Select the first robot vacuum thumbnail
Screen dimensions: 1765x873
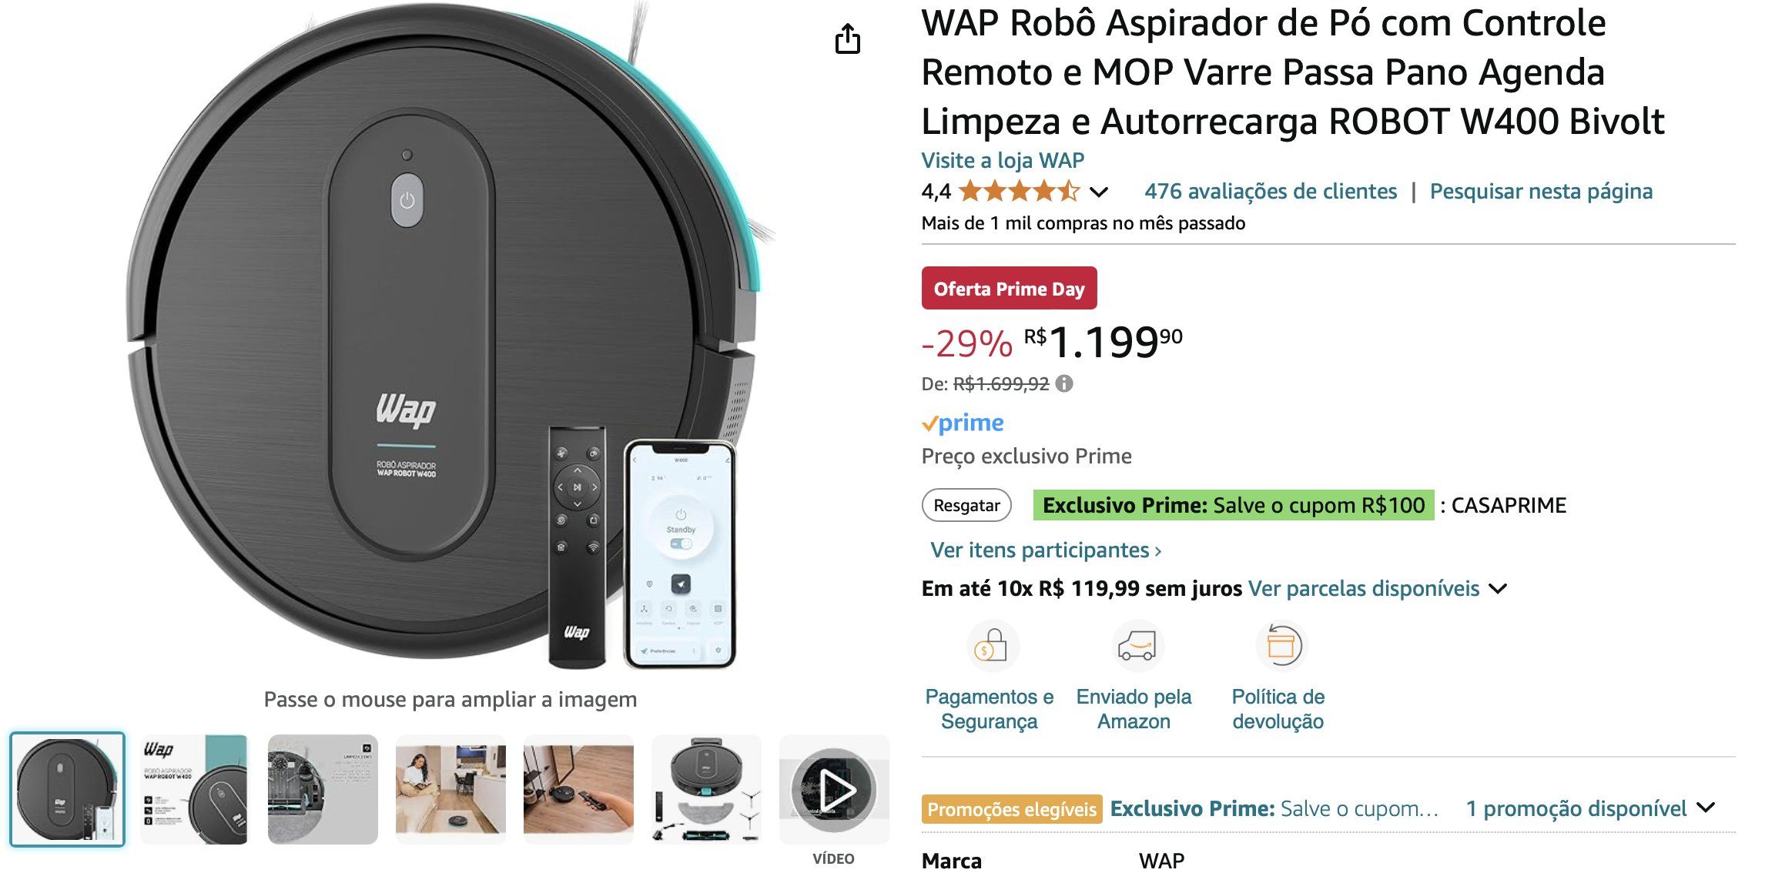pos(67,790)
